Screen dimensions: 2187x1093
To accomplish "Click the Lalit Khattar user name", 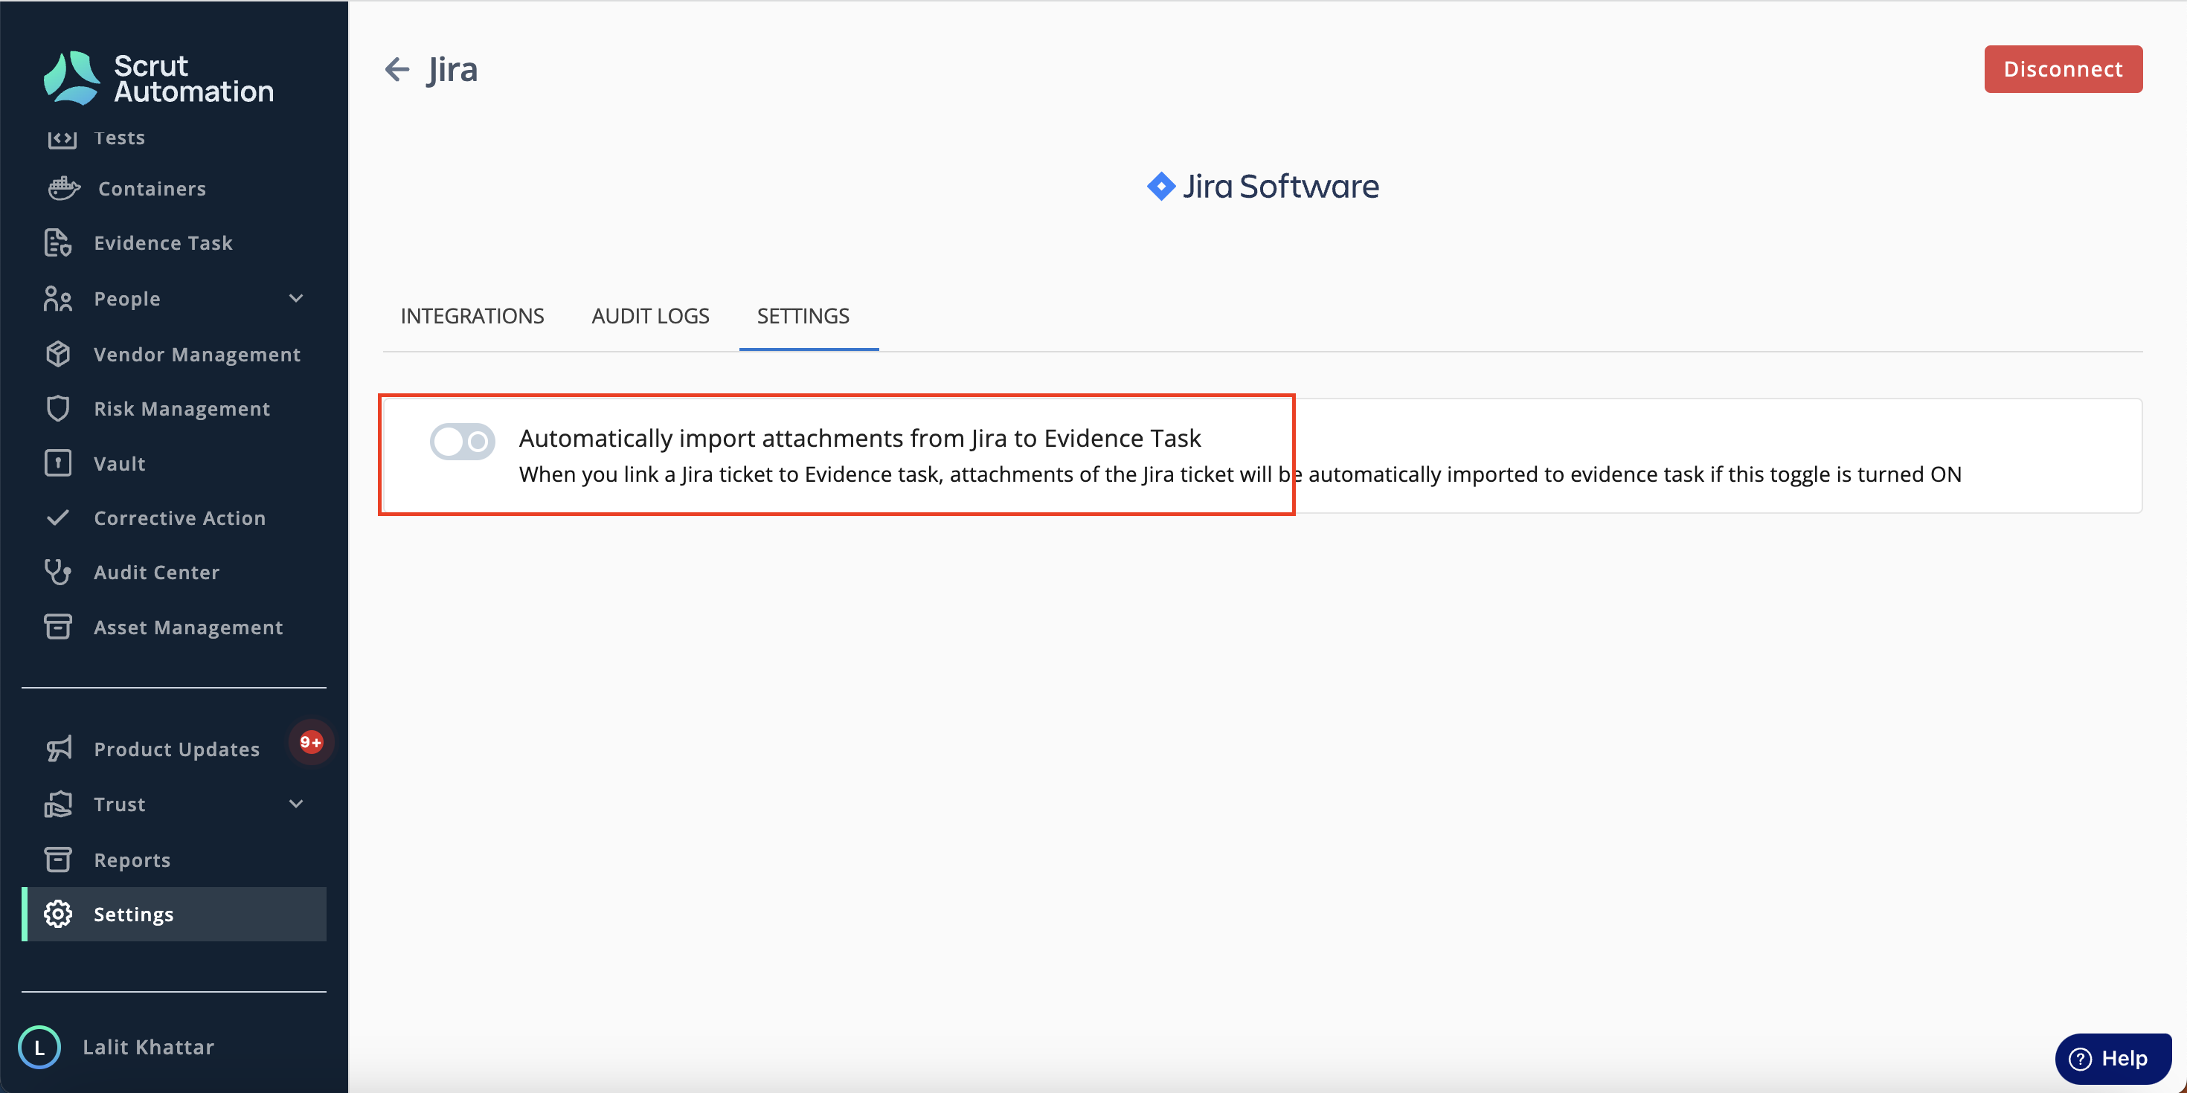I will coord(149,1047).
